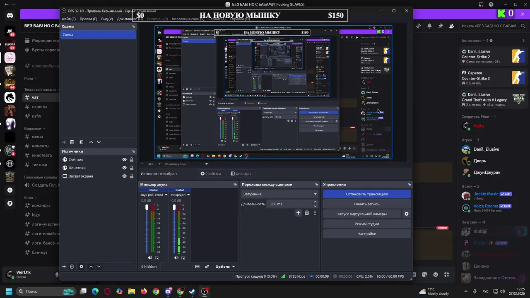Enable Режим студии

tap(367, 224)
